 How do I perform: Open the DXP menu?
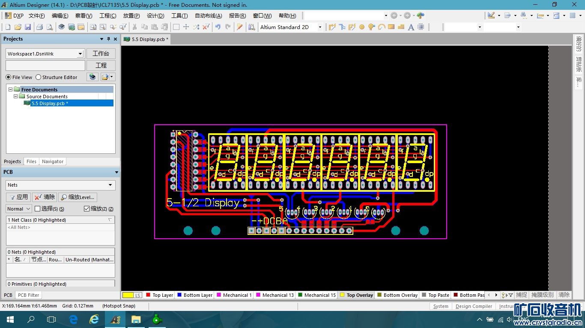(x=15, y=16)
